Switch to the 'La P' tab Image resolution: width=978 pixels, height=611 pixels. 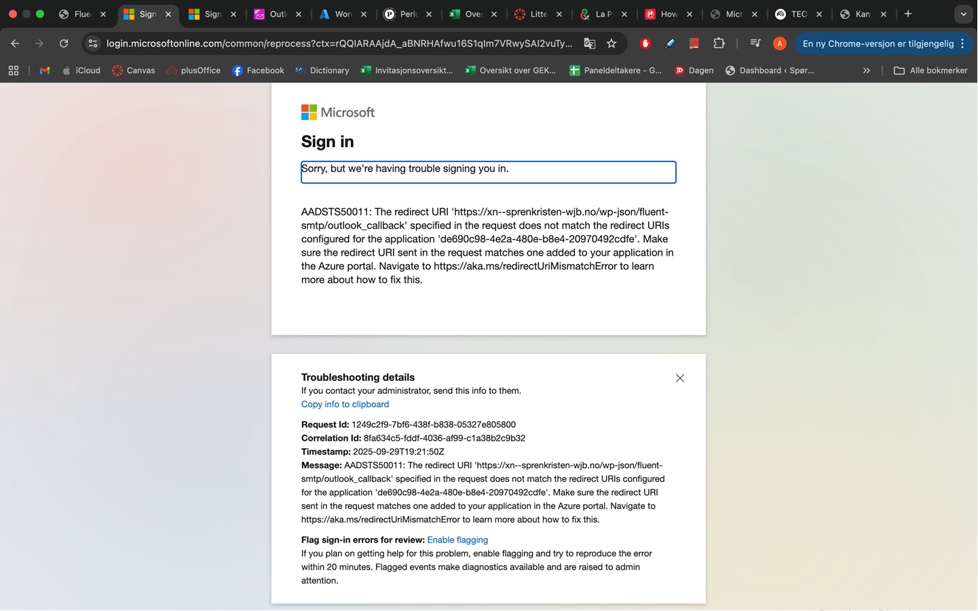604,14
